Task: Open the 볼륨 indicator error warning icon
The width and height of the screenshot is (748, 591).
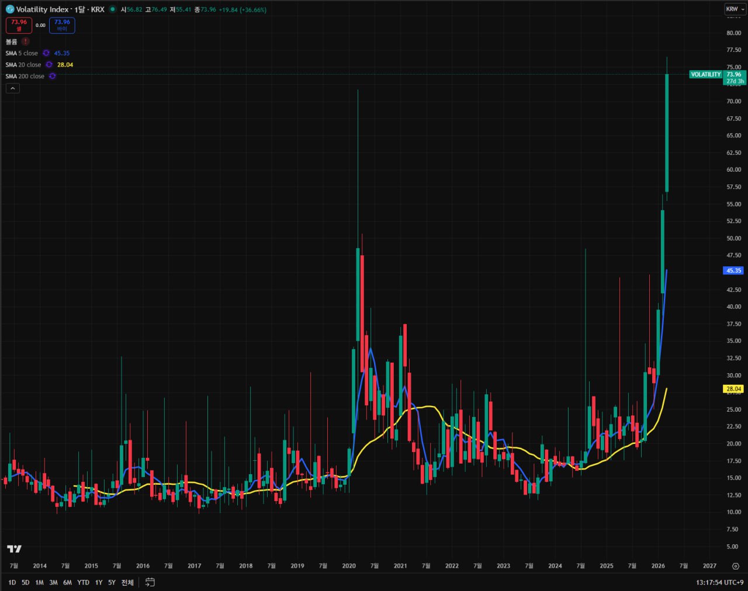Action: (x=25, y=42)
